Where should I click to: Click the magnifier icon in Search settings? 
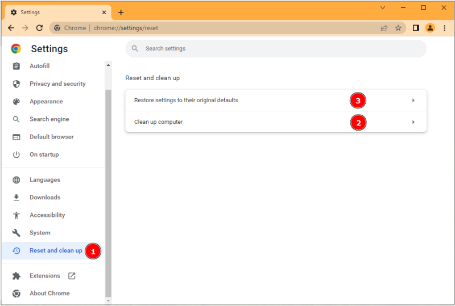[135, 48]
